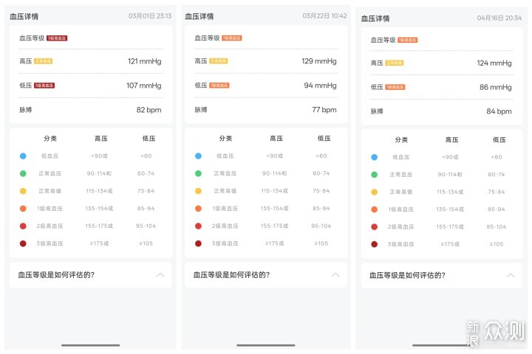Click the 高压 column header on 03月22日 screen table
The width and height of the screenshot is (532, 354).
(x=276, y=139)
